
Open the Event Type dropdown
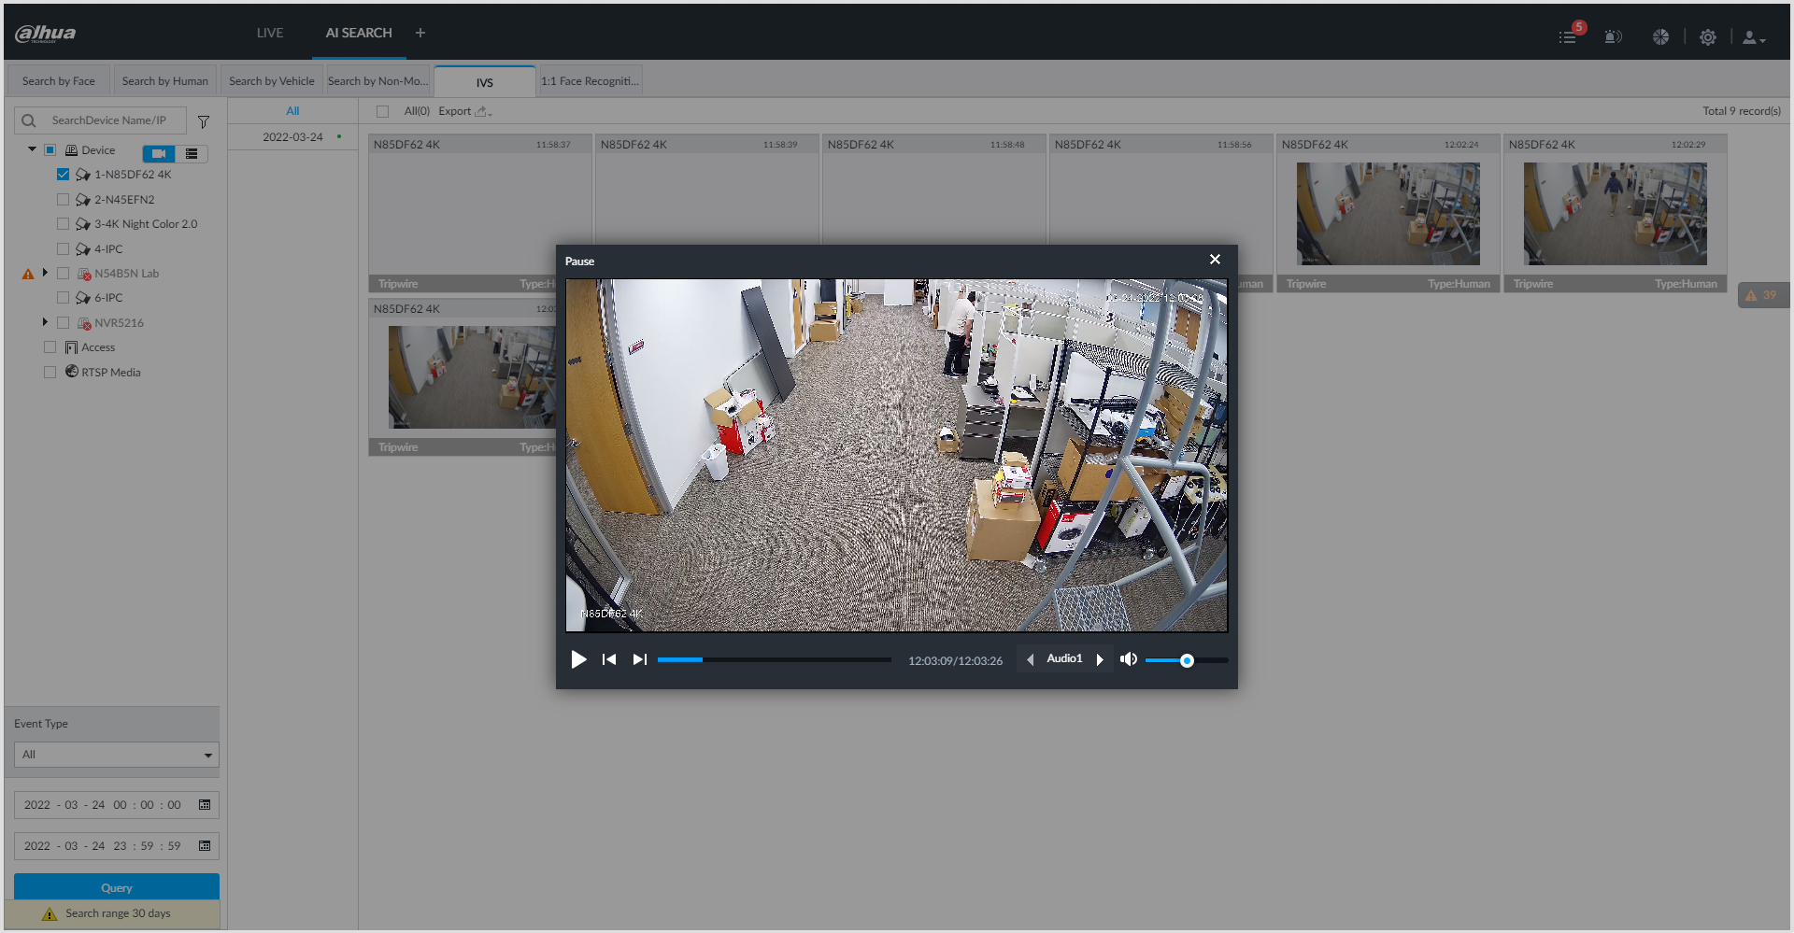point(117,755)
